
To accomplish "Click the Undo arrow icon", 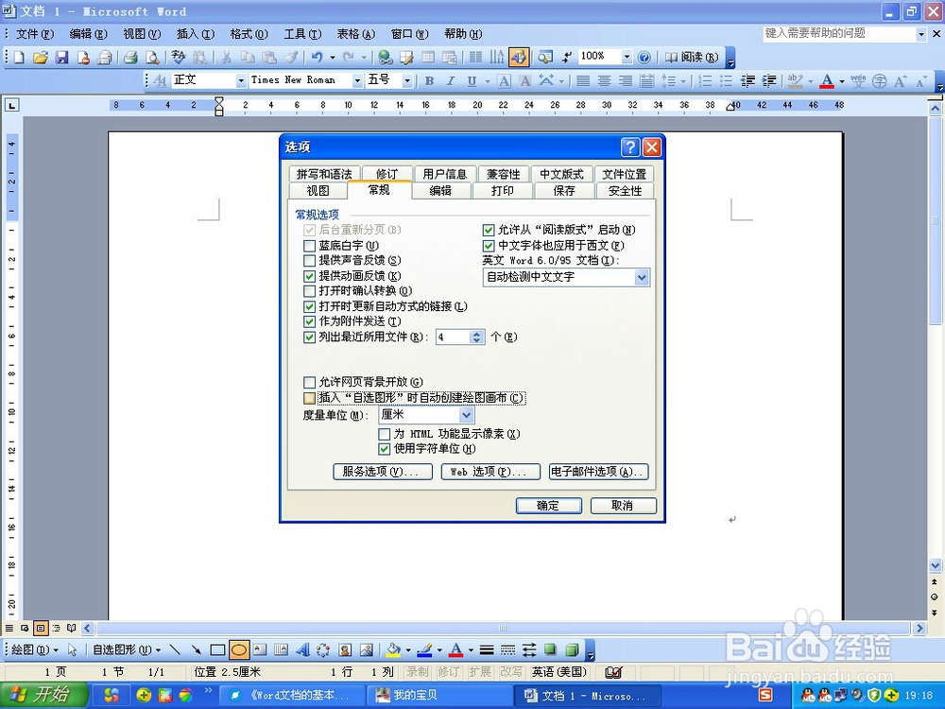I will [317, 58].
